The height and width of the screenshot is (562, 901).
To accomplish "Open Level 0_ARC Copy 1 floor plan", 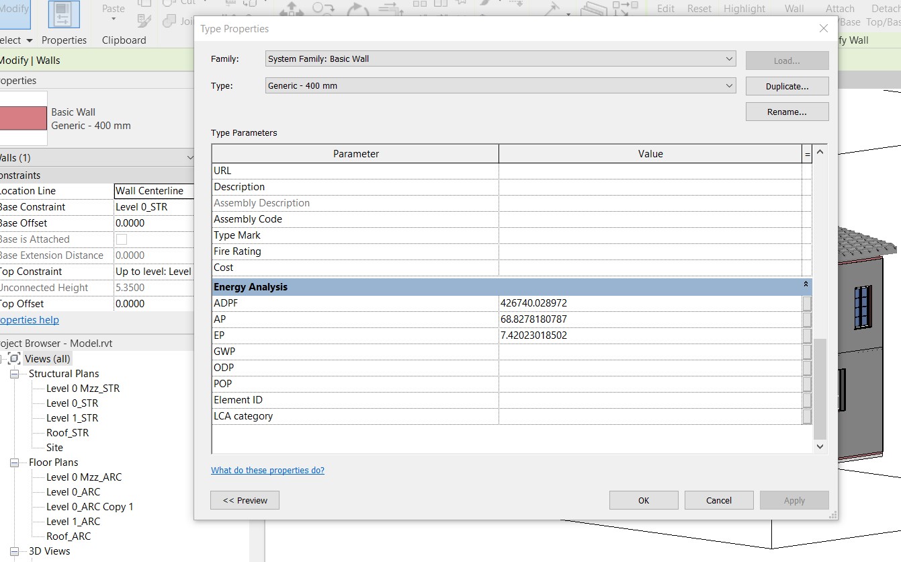I will click(x=90, y=507).
